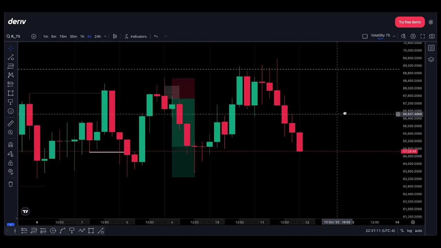Open the Indicators dialog
This screenshot has height=248, width=441.
(135, 37)
